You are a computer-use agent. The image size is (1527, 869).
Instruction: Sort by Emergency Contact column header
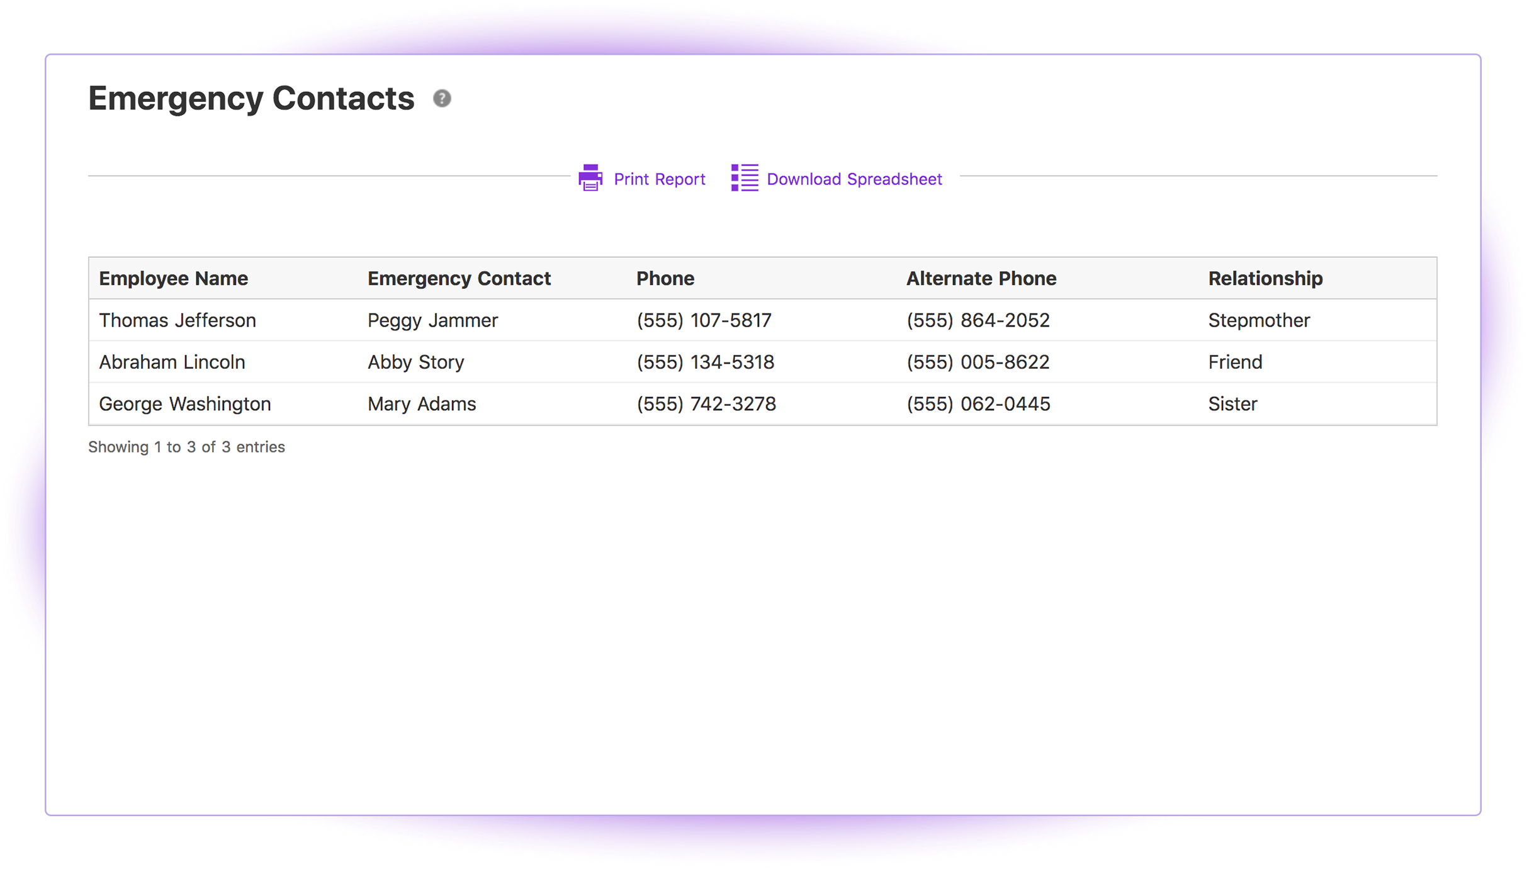(459, 278)
